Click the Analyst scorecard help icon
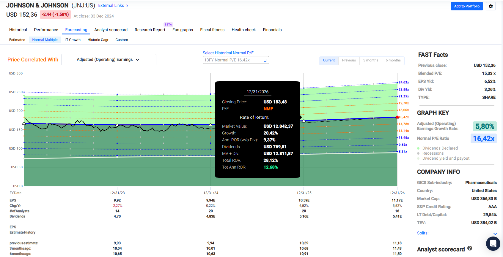The height and width of the screenshot is (257, 503). coord(470,248)
